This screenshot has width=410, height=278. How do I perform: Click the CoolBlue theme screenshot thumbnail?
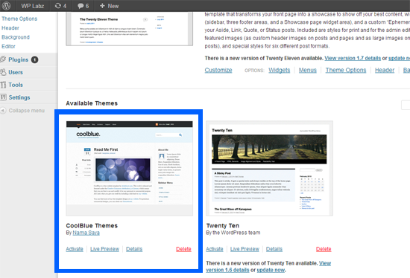[x=130, y=168]
